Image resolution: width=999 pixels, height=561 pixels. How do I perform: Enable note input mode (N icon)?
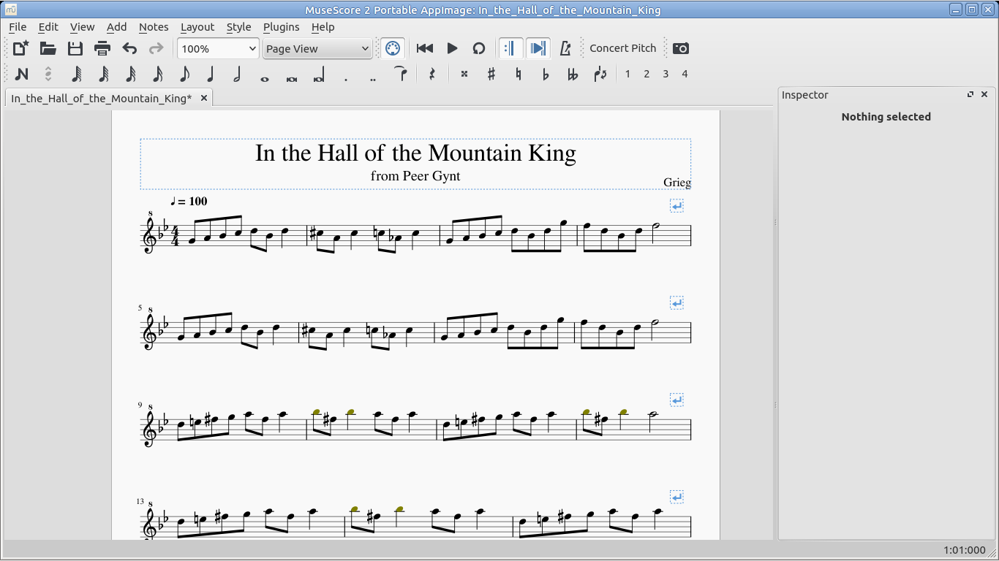coord(21,74)
